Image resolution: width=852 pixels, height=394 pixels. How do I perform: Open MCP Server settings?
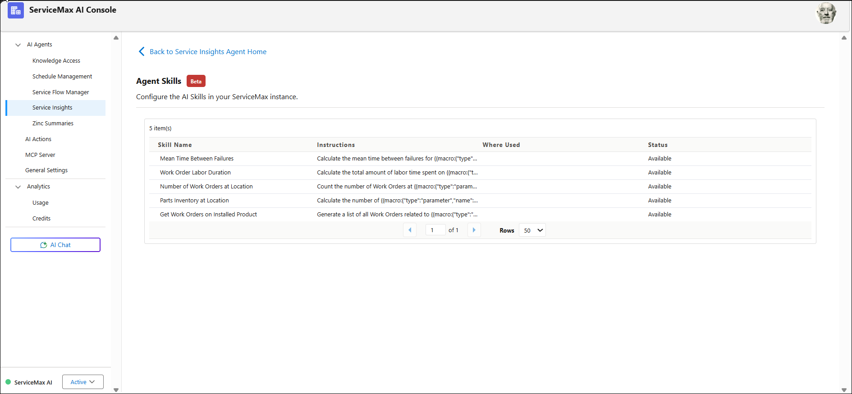(x=40, y=155)
